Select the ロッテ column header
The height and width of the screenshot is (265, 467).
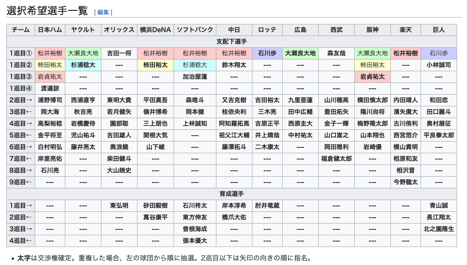tap(267, 30)
